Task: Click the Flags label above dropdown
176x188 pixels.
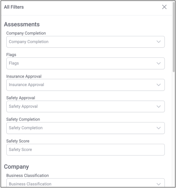Action: point(11,55)
